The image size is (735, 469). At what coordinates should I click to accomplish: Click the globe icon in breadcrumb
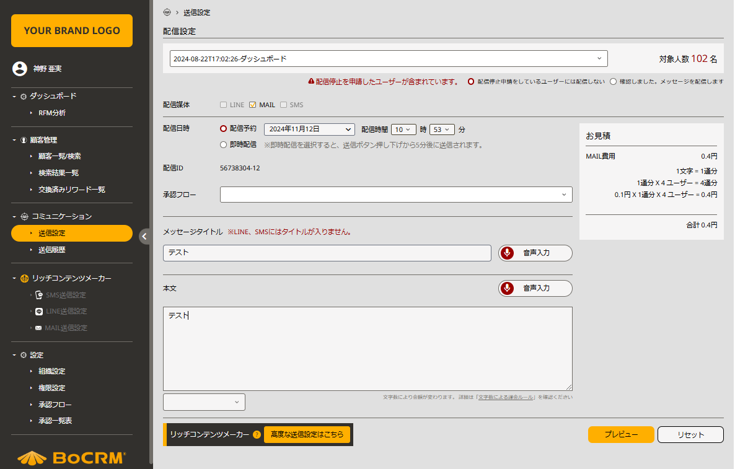pyautogui.click(x=167, y=12)
